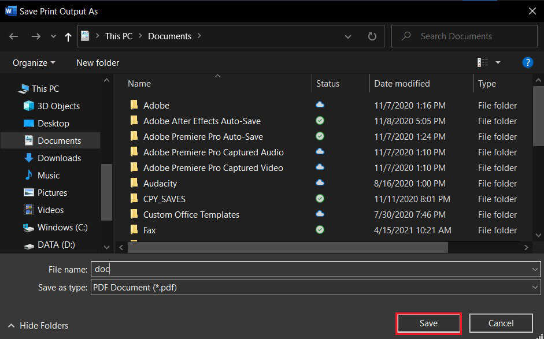Click the horizontal scrollbar in file list
Image resolution: width=544 pixels, height=339 pixels.
tap(287, 247)
